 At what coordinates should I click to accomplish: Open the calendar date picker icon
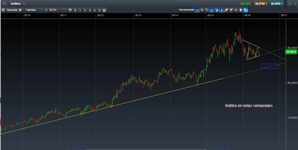tap(70, 10)
